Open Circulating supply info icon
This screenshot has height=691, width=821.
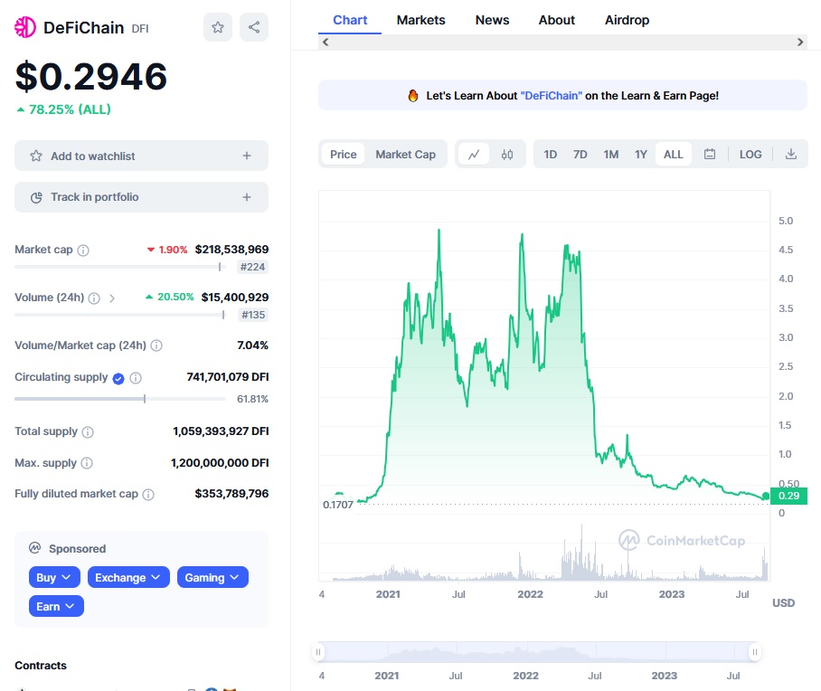point(136,378)
